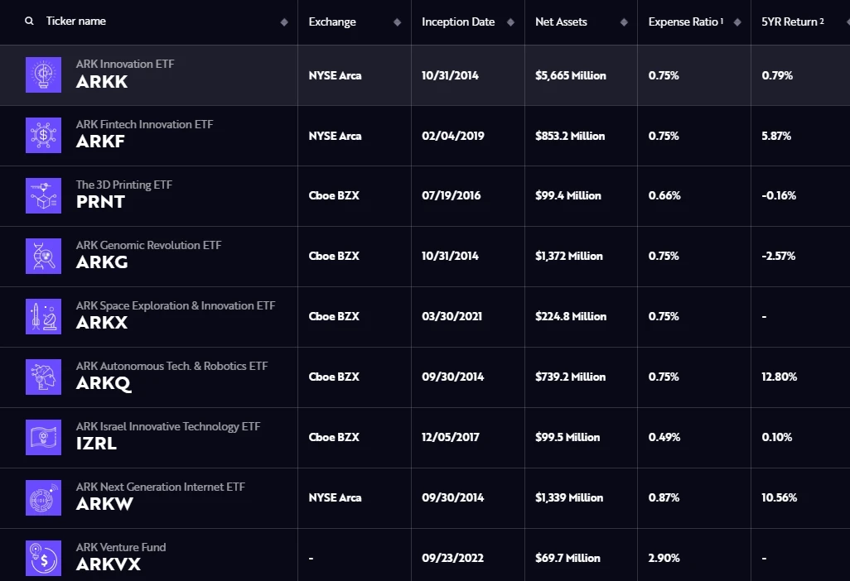The width and height of the screenshot is (850, 581).
Task: Click the 12.80% five-year return
Action: [780, 377]
